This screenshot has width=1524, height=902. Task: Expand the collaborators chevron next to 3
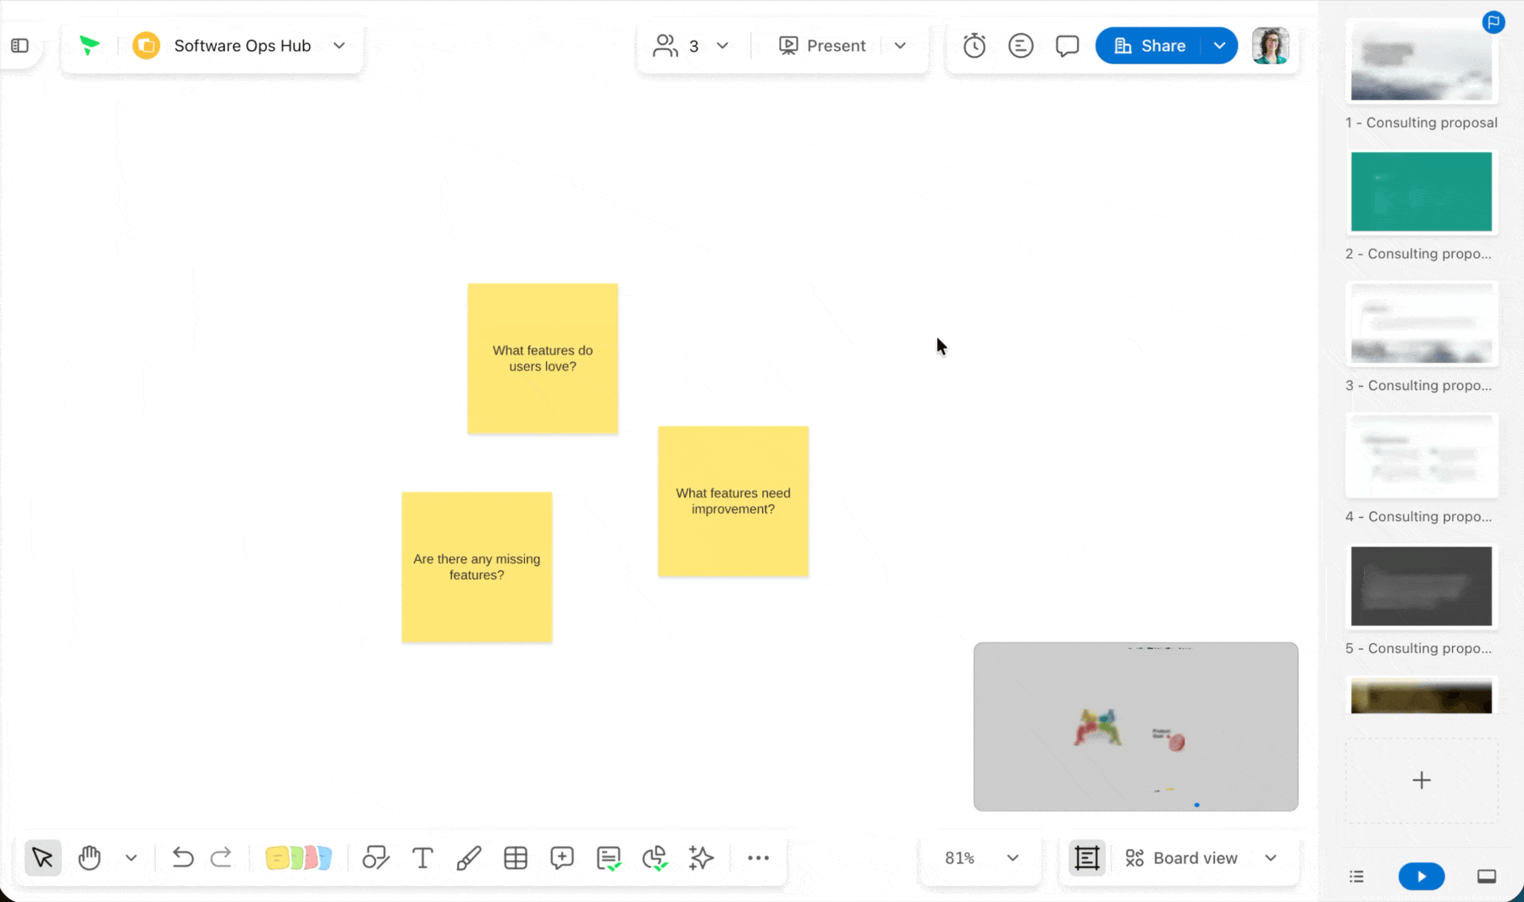point(722,46)
